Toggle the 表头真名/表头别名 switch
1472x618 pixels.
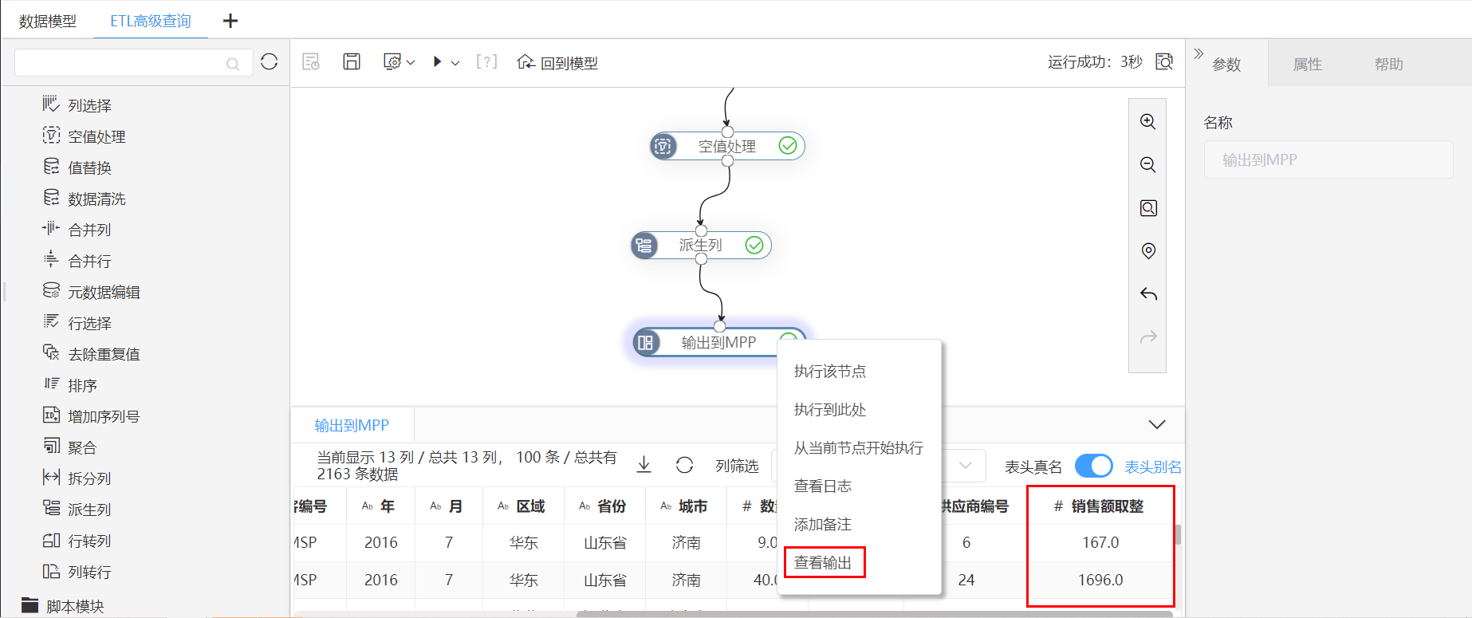[1094, 466]
